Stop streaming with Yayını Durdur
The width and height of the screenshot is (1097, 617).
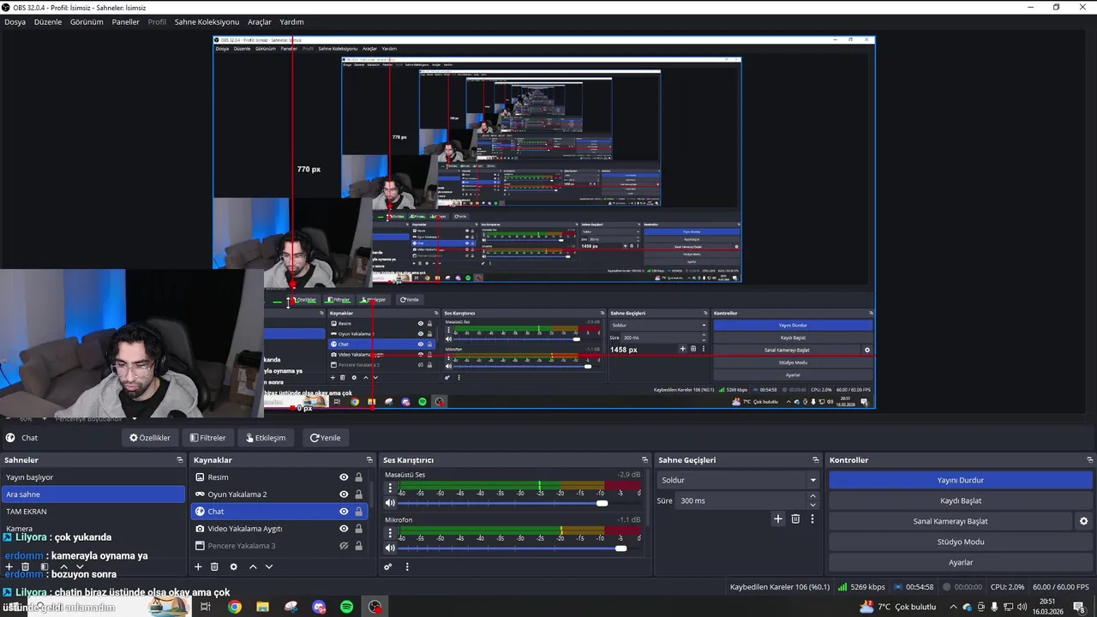[x=960, y=480]
